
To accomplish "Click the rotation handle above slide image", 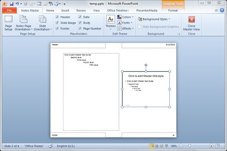I will (x=146, y=65).
